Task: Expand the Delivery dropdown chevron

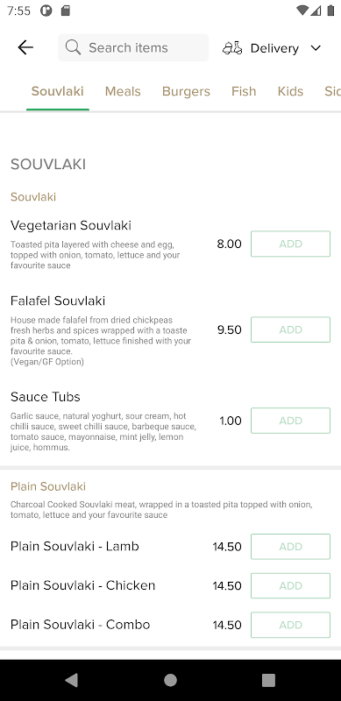Action: 316,48
